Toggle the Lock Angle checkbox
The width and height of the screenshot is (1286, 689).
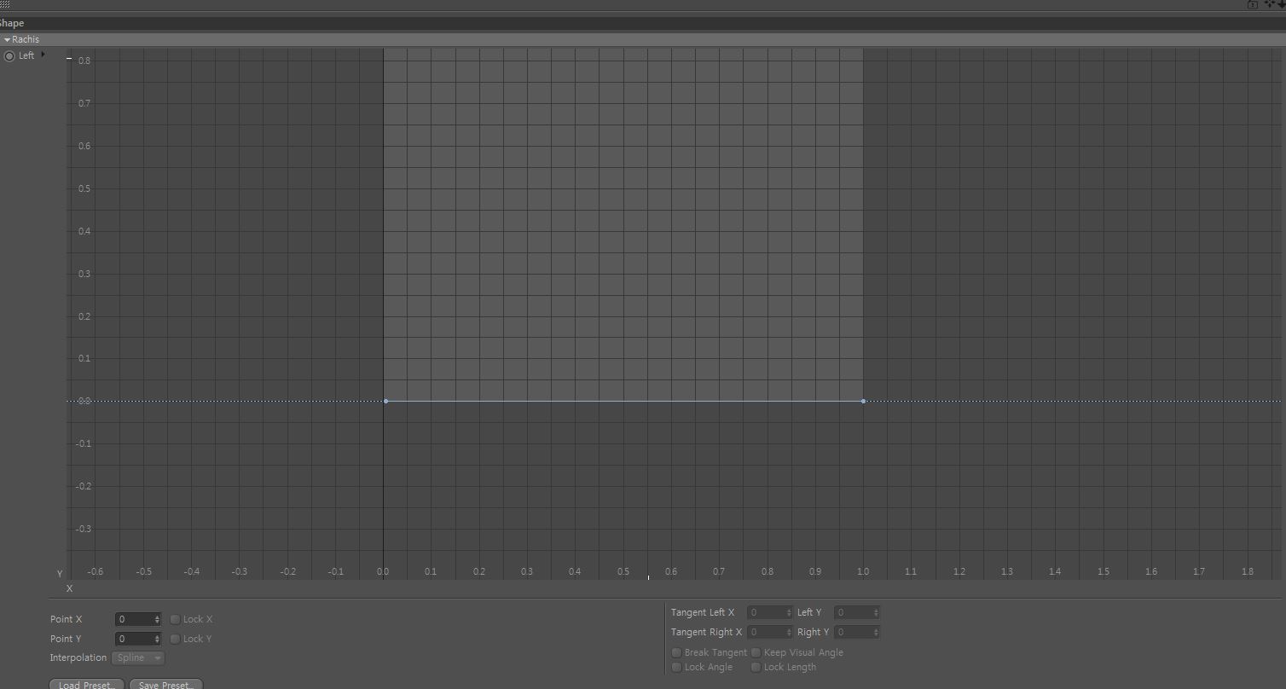click(x=676, y=667)
